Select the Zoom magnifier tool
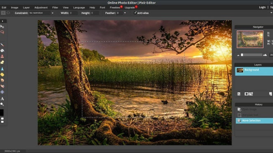The width and height of the screenshot is (273, 153). [2, 104]
